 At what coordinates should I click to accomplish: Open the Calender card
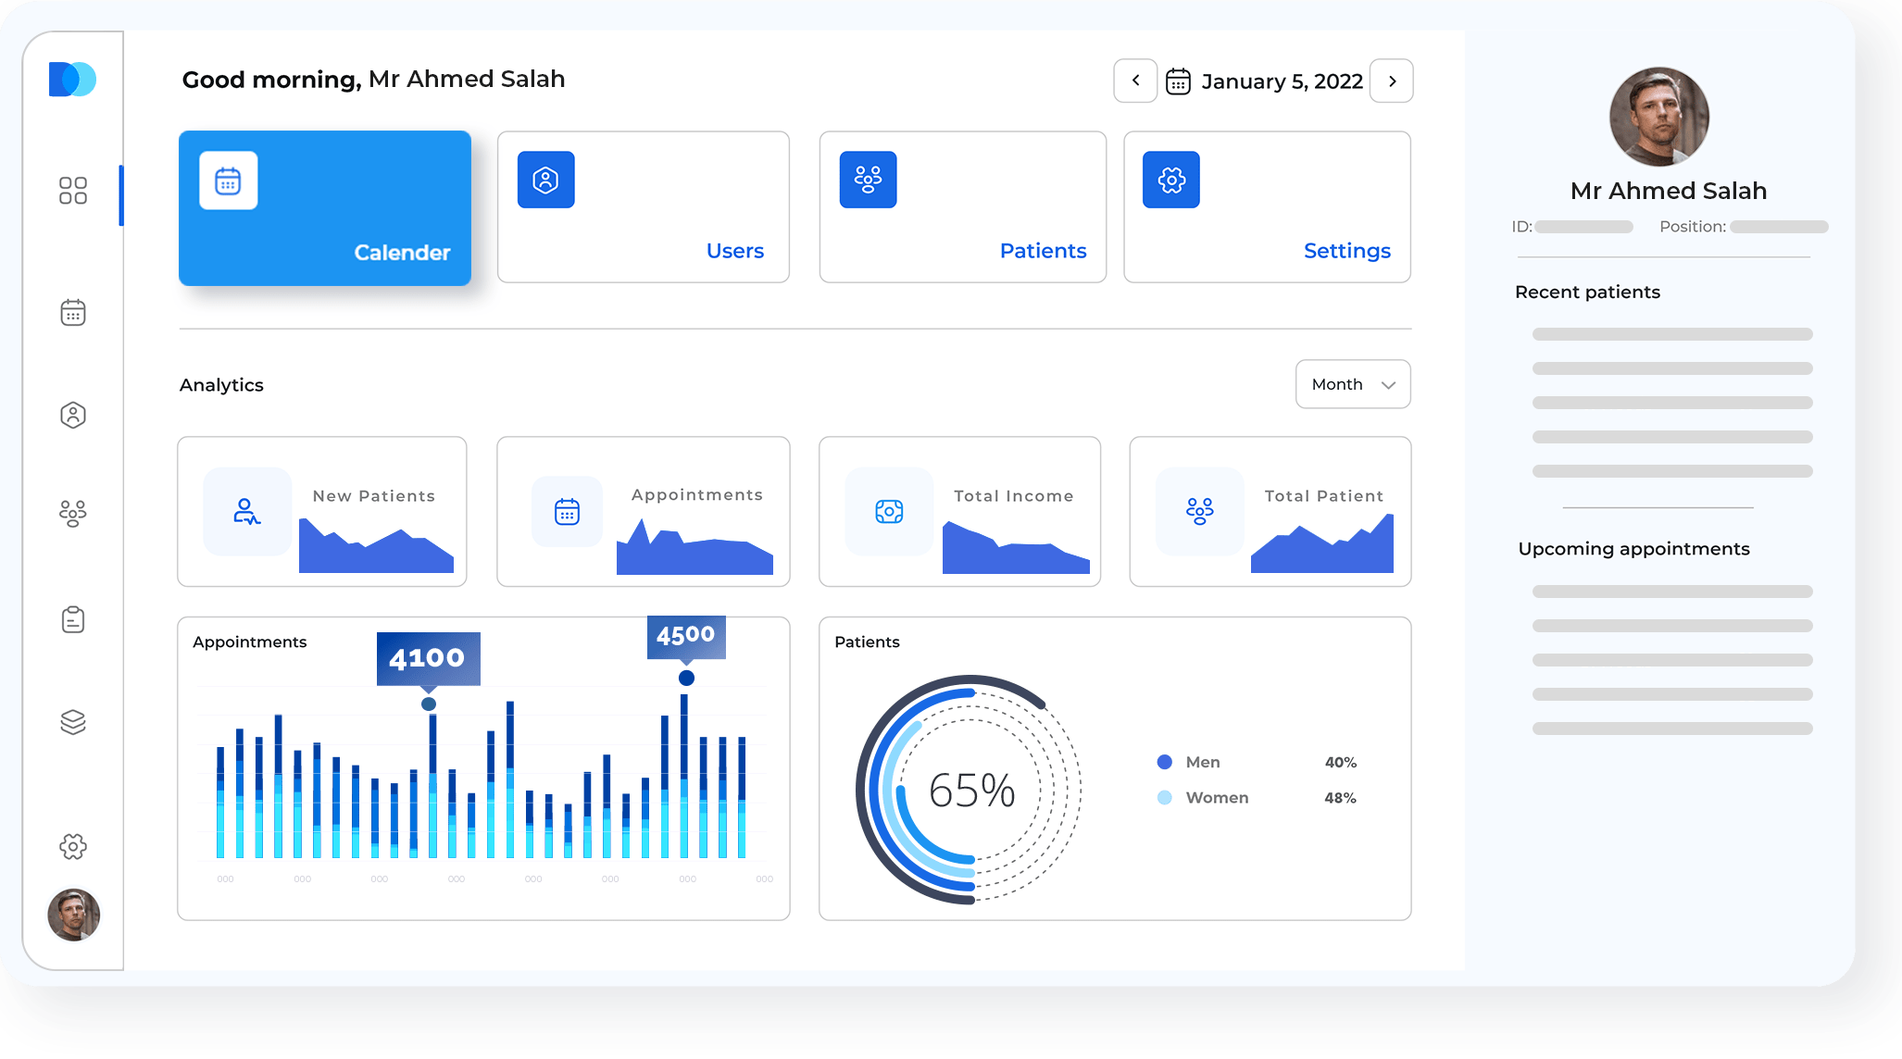tap(324, 207)
